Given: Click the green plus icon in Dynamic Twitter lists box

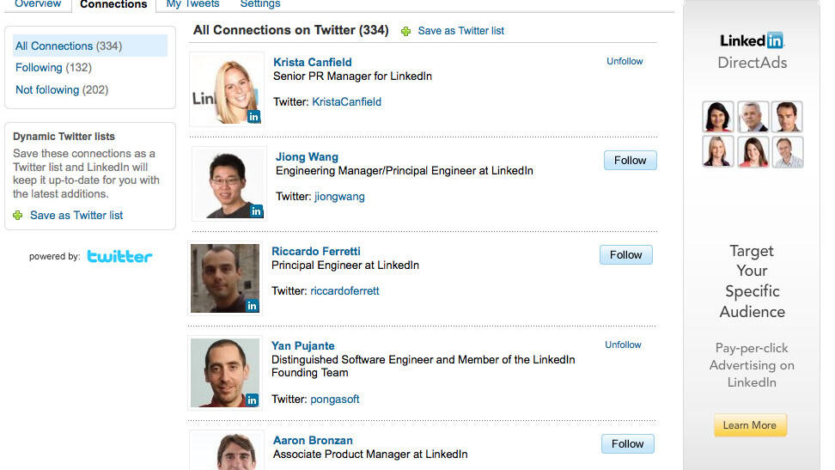Looking at the screenshot, I should [18, 216].
